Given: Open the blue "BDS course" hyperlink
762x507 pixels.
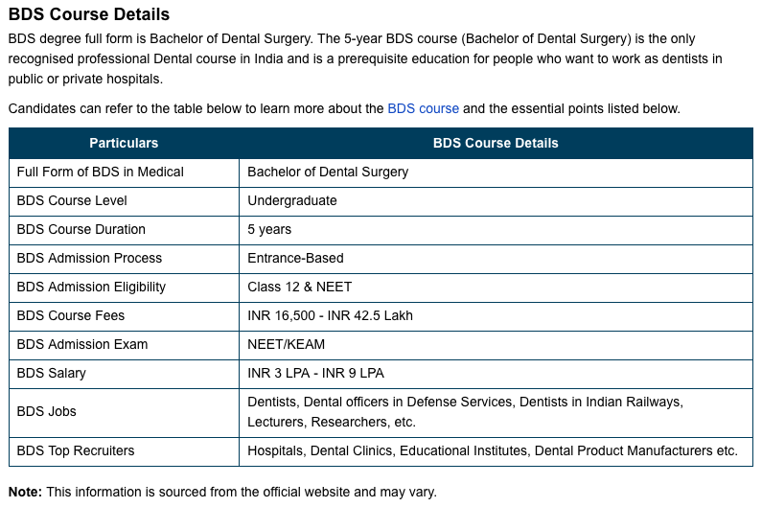Looking at the screenshot, I should (423, 108).
